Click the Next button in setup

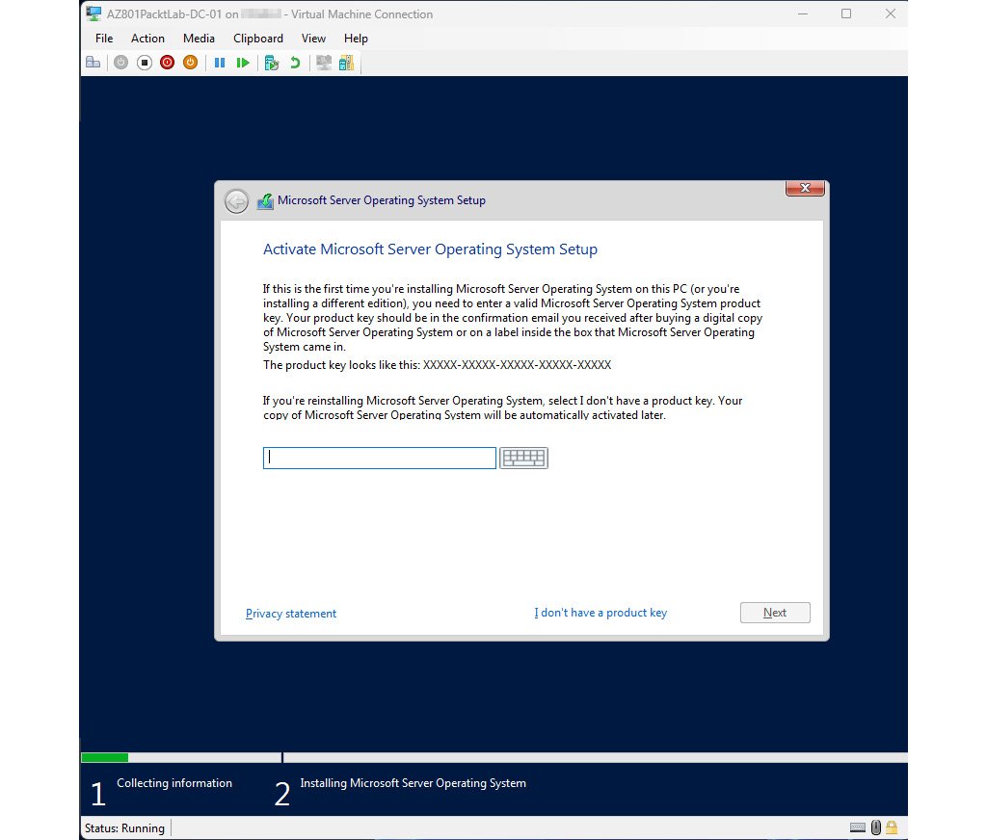(x=775, y=613)
